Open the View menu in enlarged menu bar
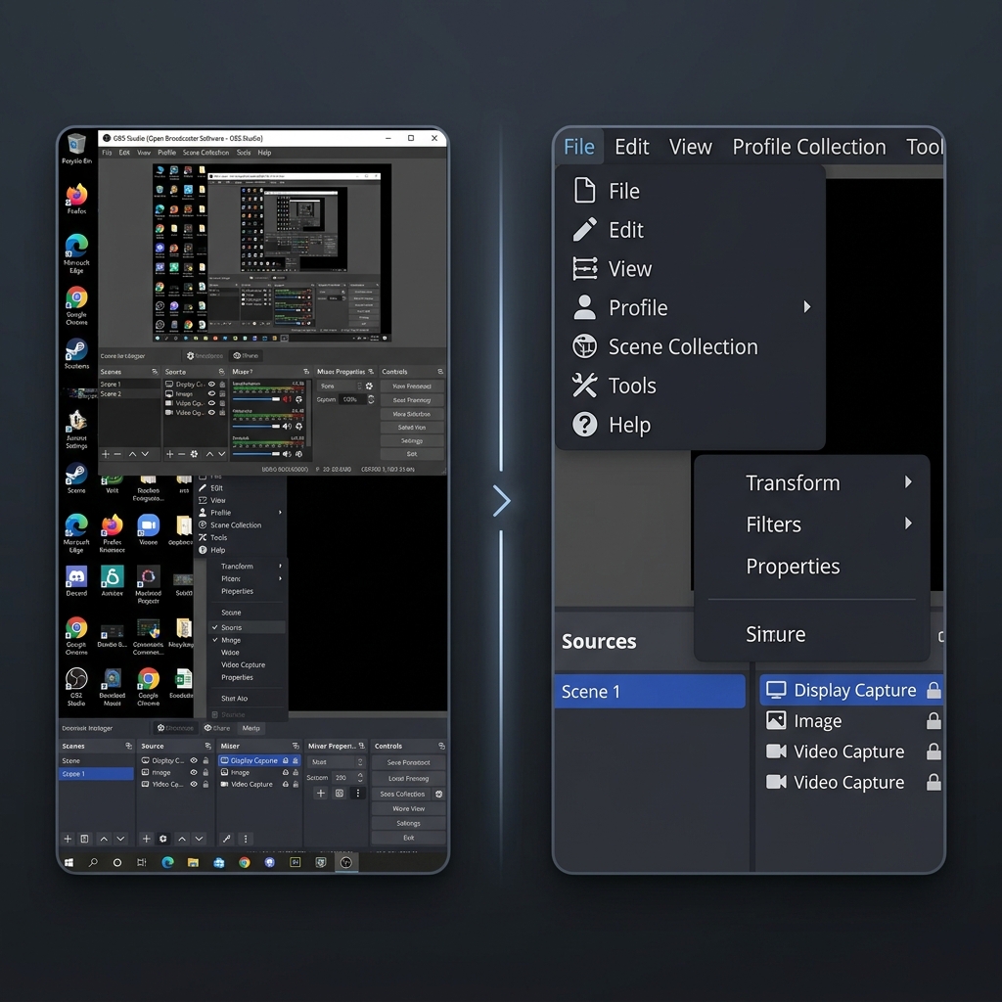Screen dimensions: 1002x1002 [x=690, y=147]
